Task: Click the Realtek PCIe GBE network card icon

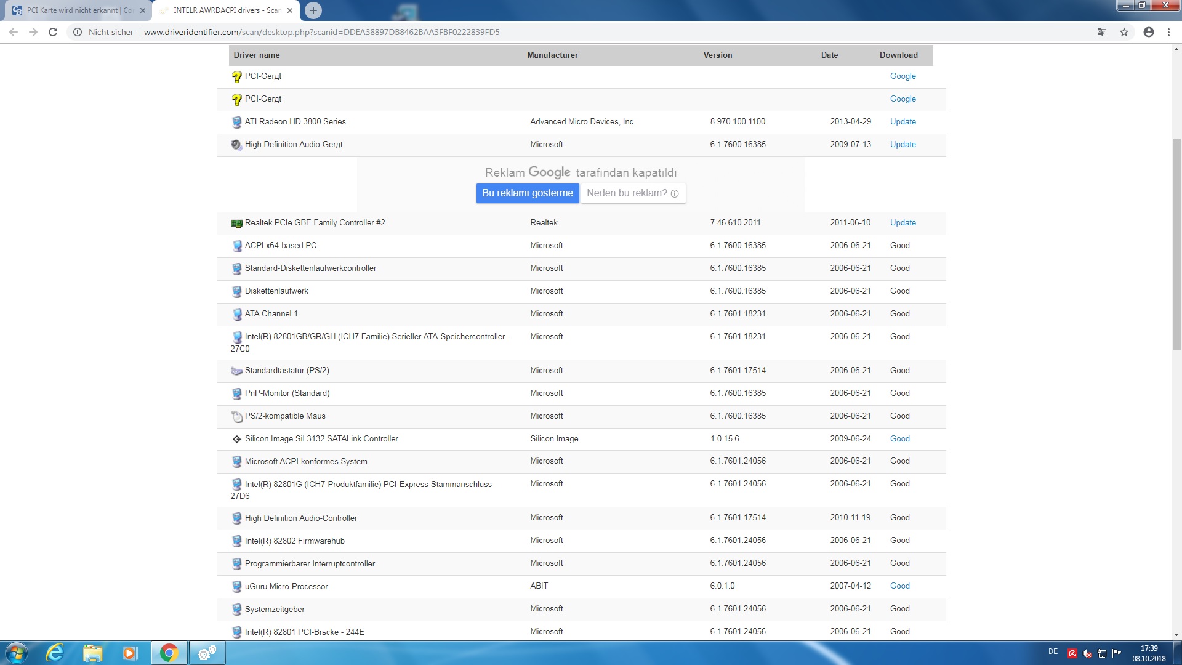Action: click(x=236, y=223)
